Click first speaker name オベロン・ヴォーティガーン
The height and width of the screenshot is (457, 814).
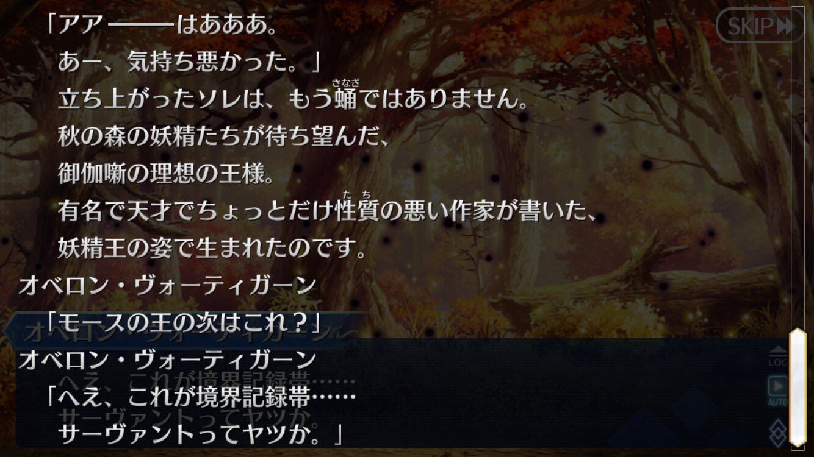[167, 285]
